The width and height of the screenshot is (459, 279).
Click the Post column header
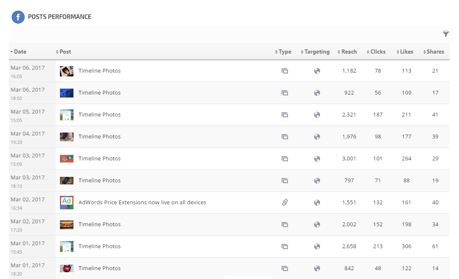pos(65,52)
